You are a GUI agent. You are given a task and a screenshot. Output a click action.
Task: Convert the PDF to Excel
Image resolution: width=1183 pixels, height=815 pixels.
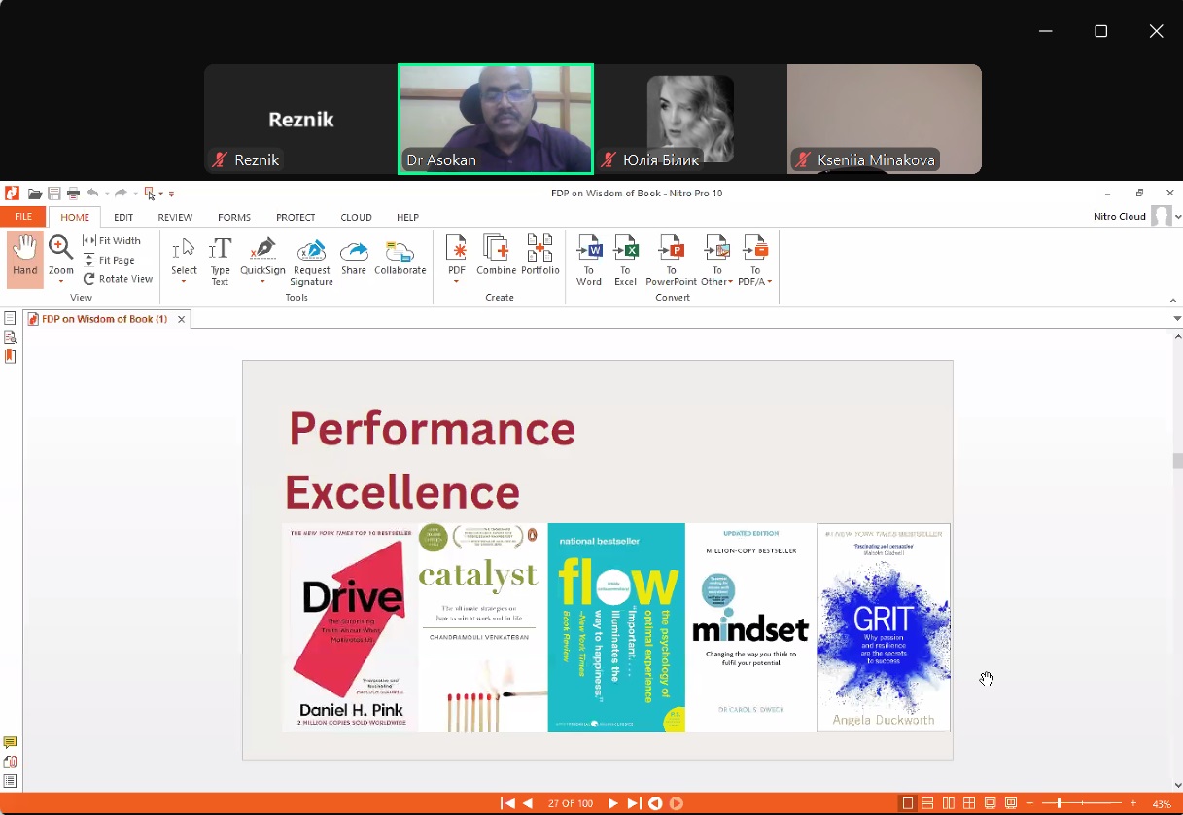tap(625, 261)
